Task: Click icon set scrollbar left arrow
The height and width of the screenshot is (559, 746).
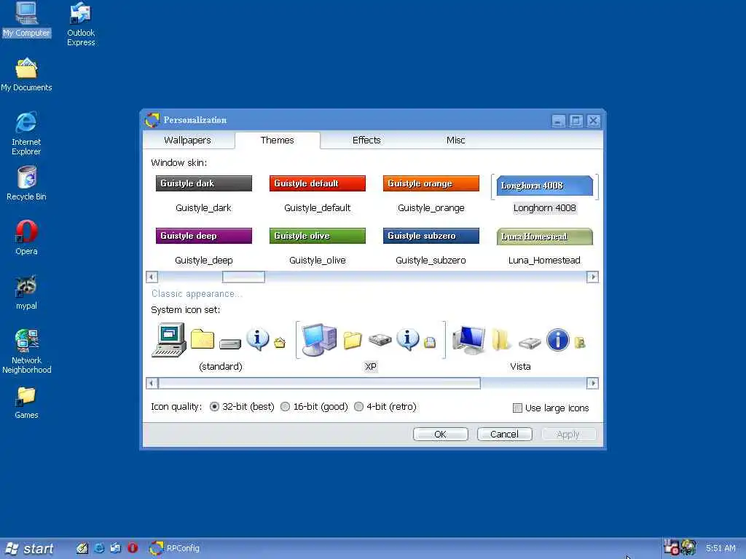Action: click(152, 383)
